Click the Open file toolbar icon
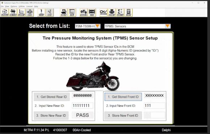Screen dimensions: 210x134 coord(64,13)
